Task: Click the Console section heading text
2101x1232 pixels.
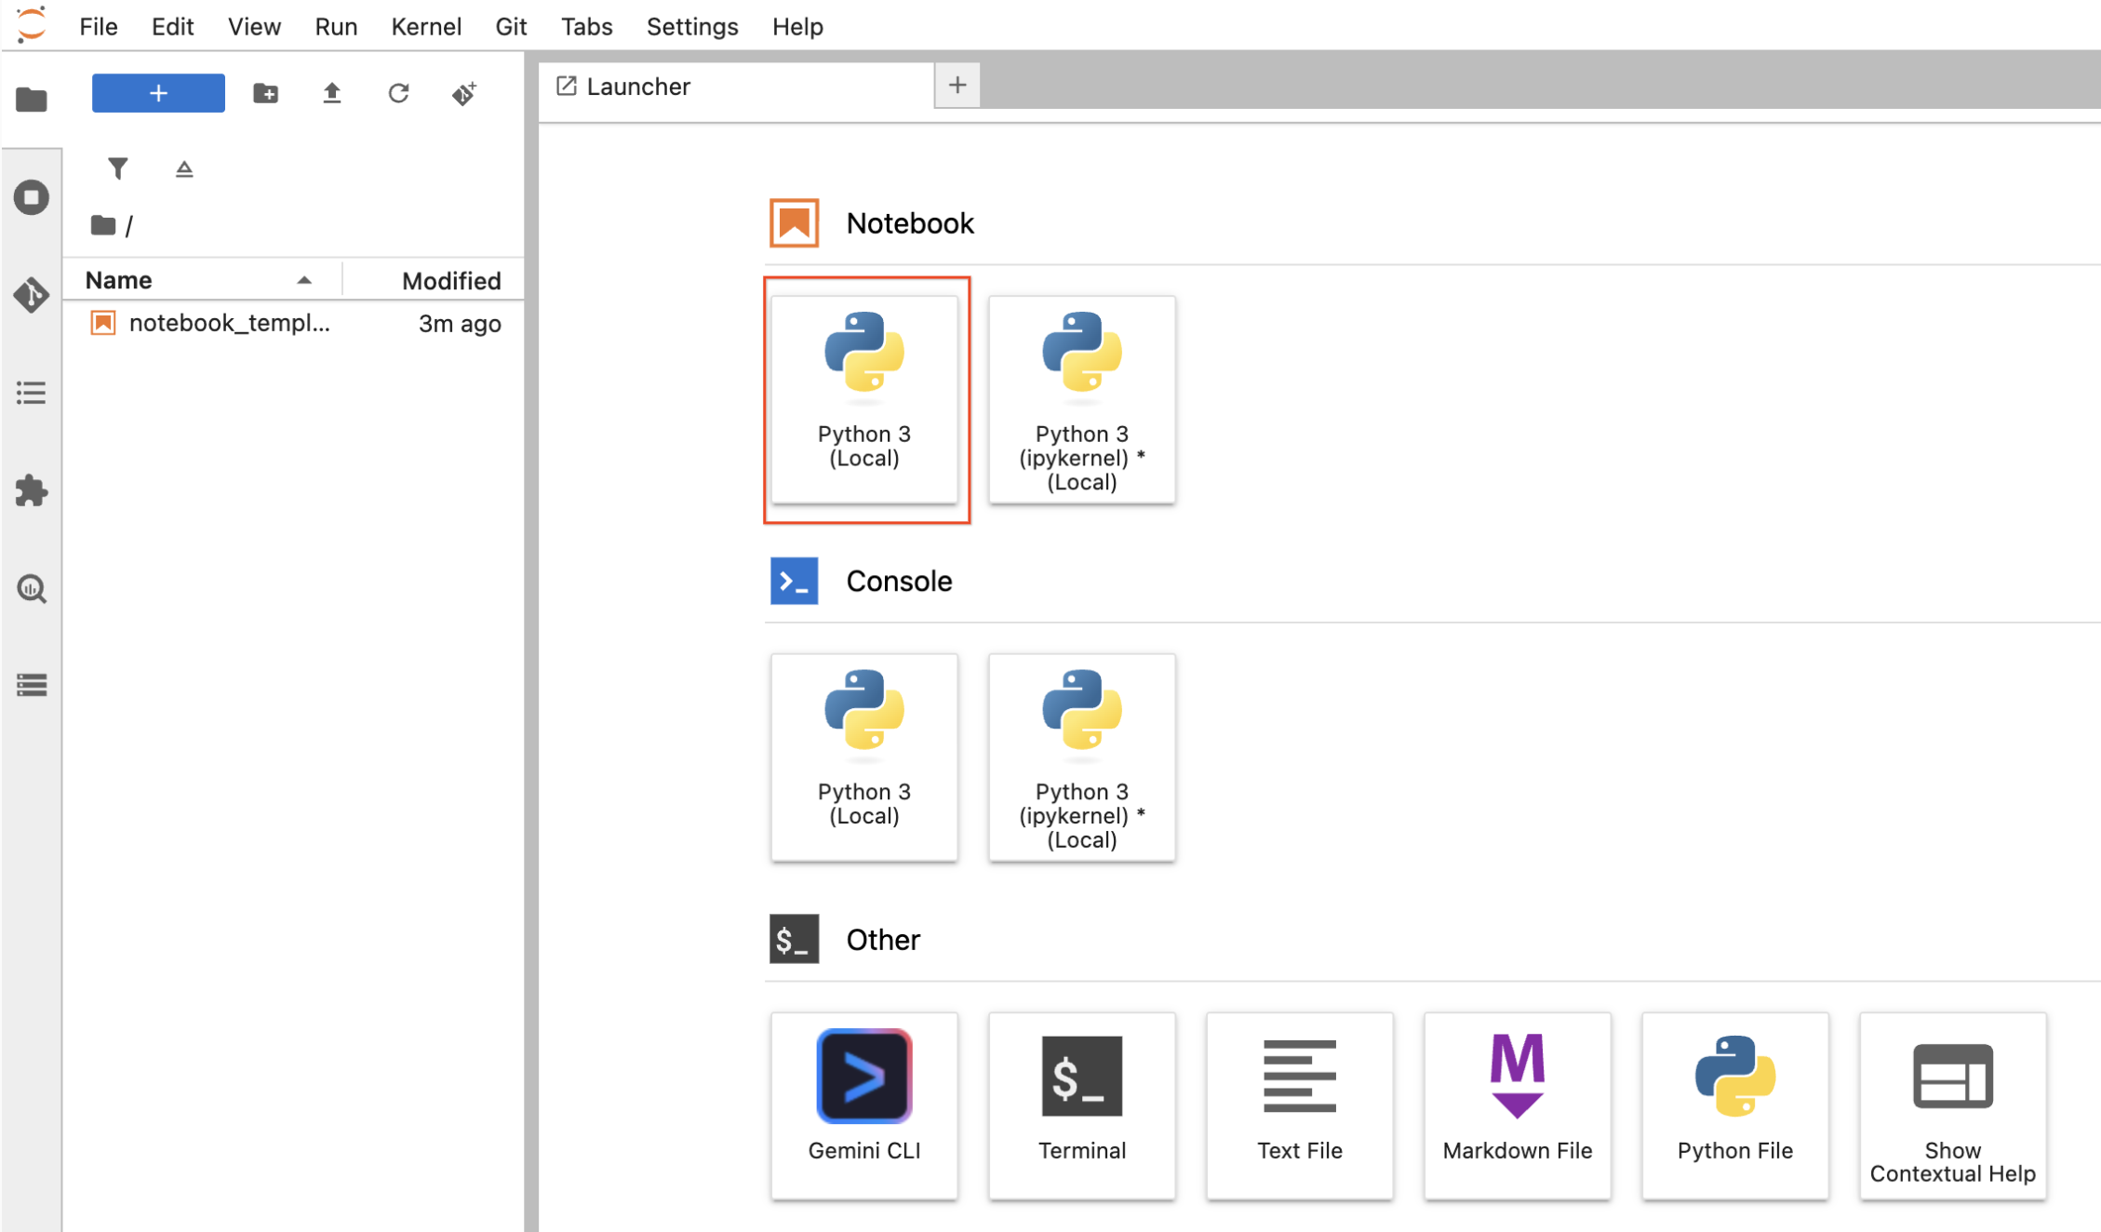Action: point(899,581)
